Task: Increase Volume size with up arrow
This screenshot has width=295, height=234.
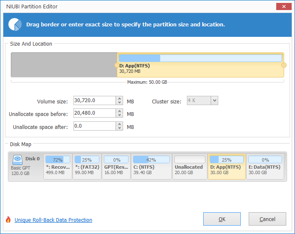Action: (119, 98)
